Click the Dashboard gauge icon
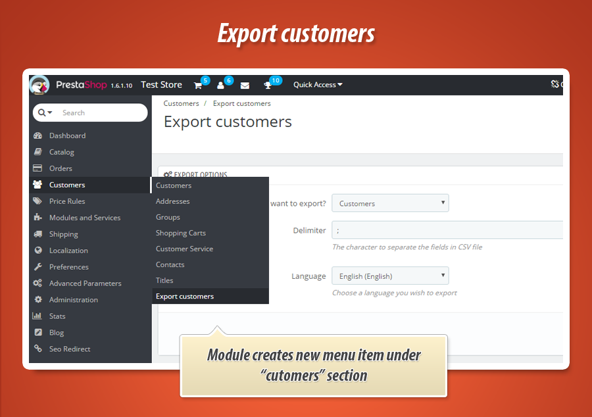This screenshot has width=592, height=417. [37, 135]
